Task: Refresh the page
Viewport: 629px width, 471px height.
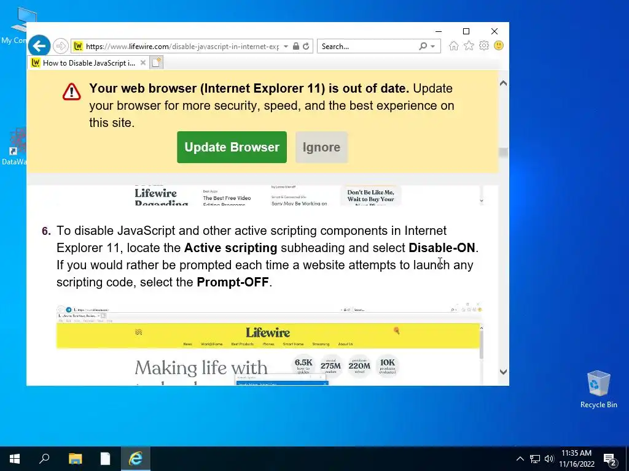Action: click(x=306, y=46)
